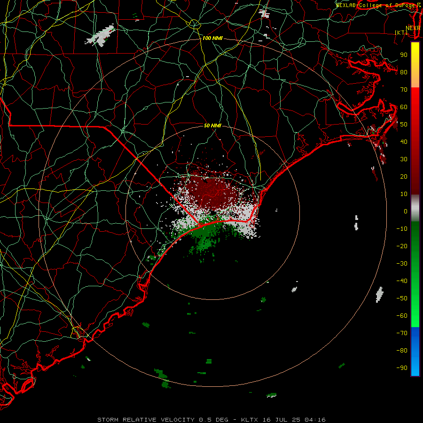Image resolution: width=423 pixels, height=423 pixels.
Task: Click the "-40" velocity scale label
Action: click(402, 281)
